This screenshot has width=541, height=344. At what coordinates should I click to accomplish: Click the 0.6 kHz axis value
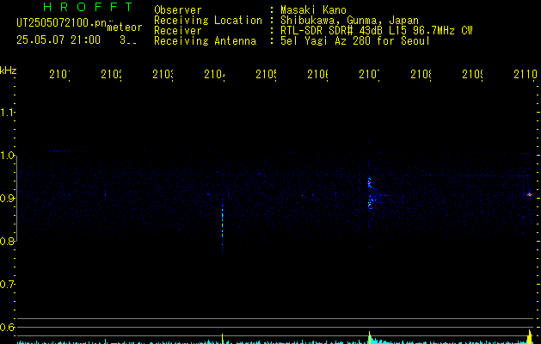coord(7,327)
